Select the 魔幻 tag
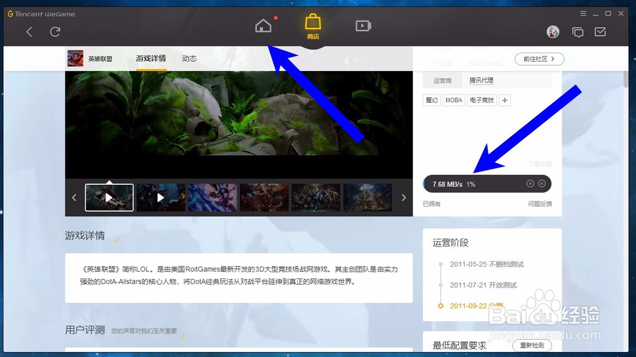The height and width of the screenshot is (357, 636). [x=432, y=100]
